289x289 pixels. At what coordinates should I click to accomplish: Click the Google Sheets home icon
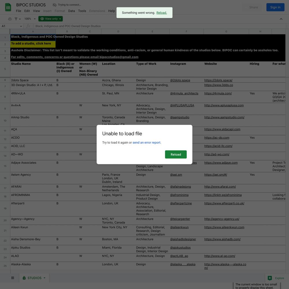[8, 8]
